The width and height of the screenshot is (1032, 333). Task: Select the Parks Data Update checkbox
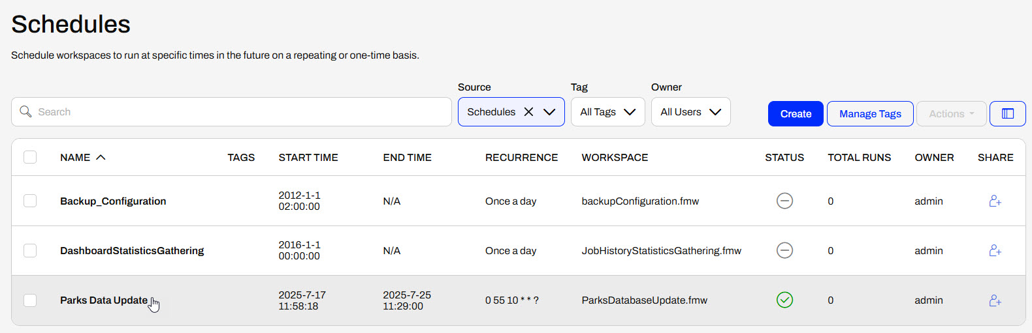tap(30, 300)
